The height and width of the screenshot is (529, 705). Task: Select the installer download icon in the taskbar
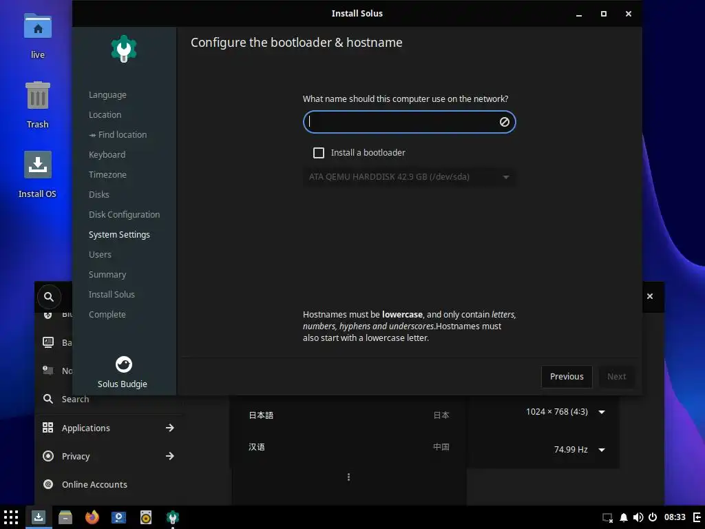tap(39, 517)
